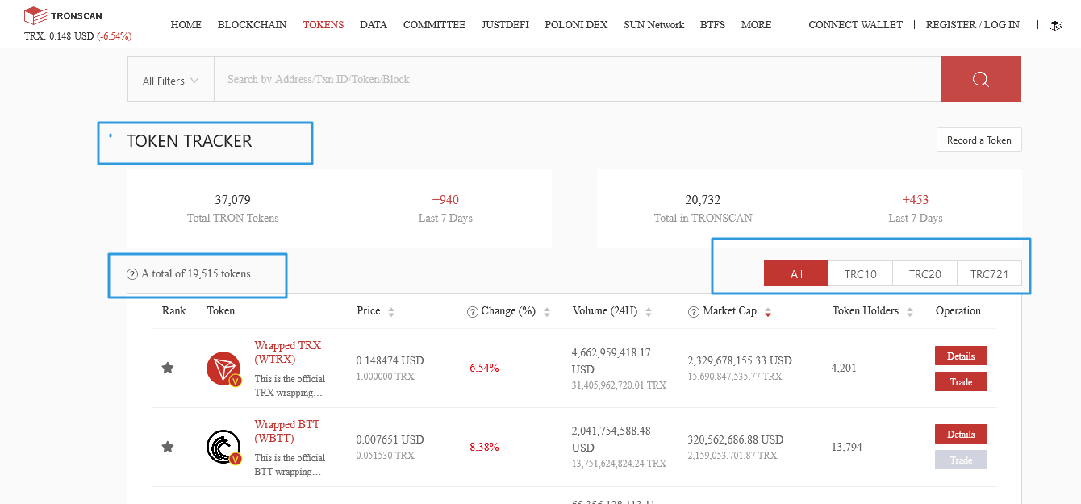
Task: Click 0.007651 USD price cell
Action: click(390, 439)
